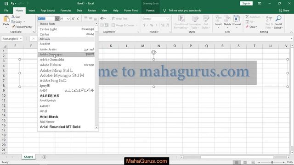The image size is (294, 165).
Task: Select Adobe Arabic font
Action: (67, 49)
